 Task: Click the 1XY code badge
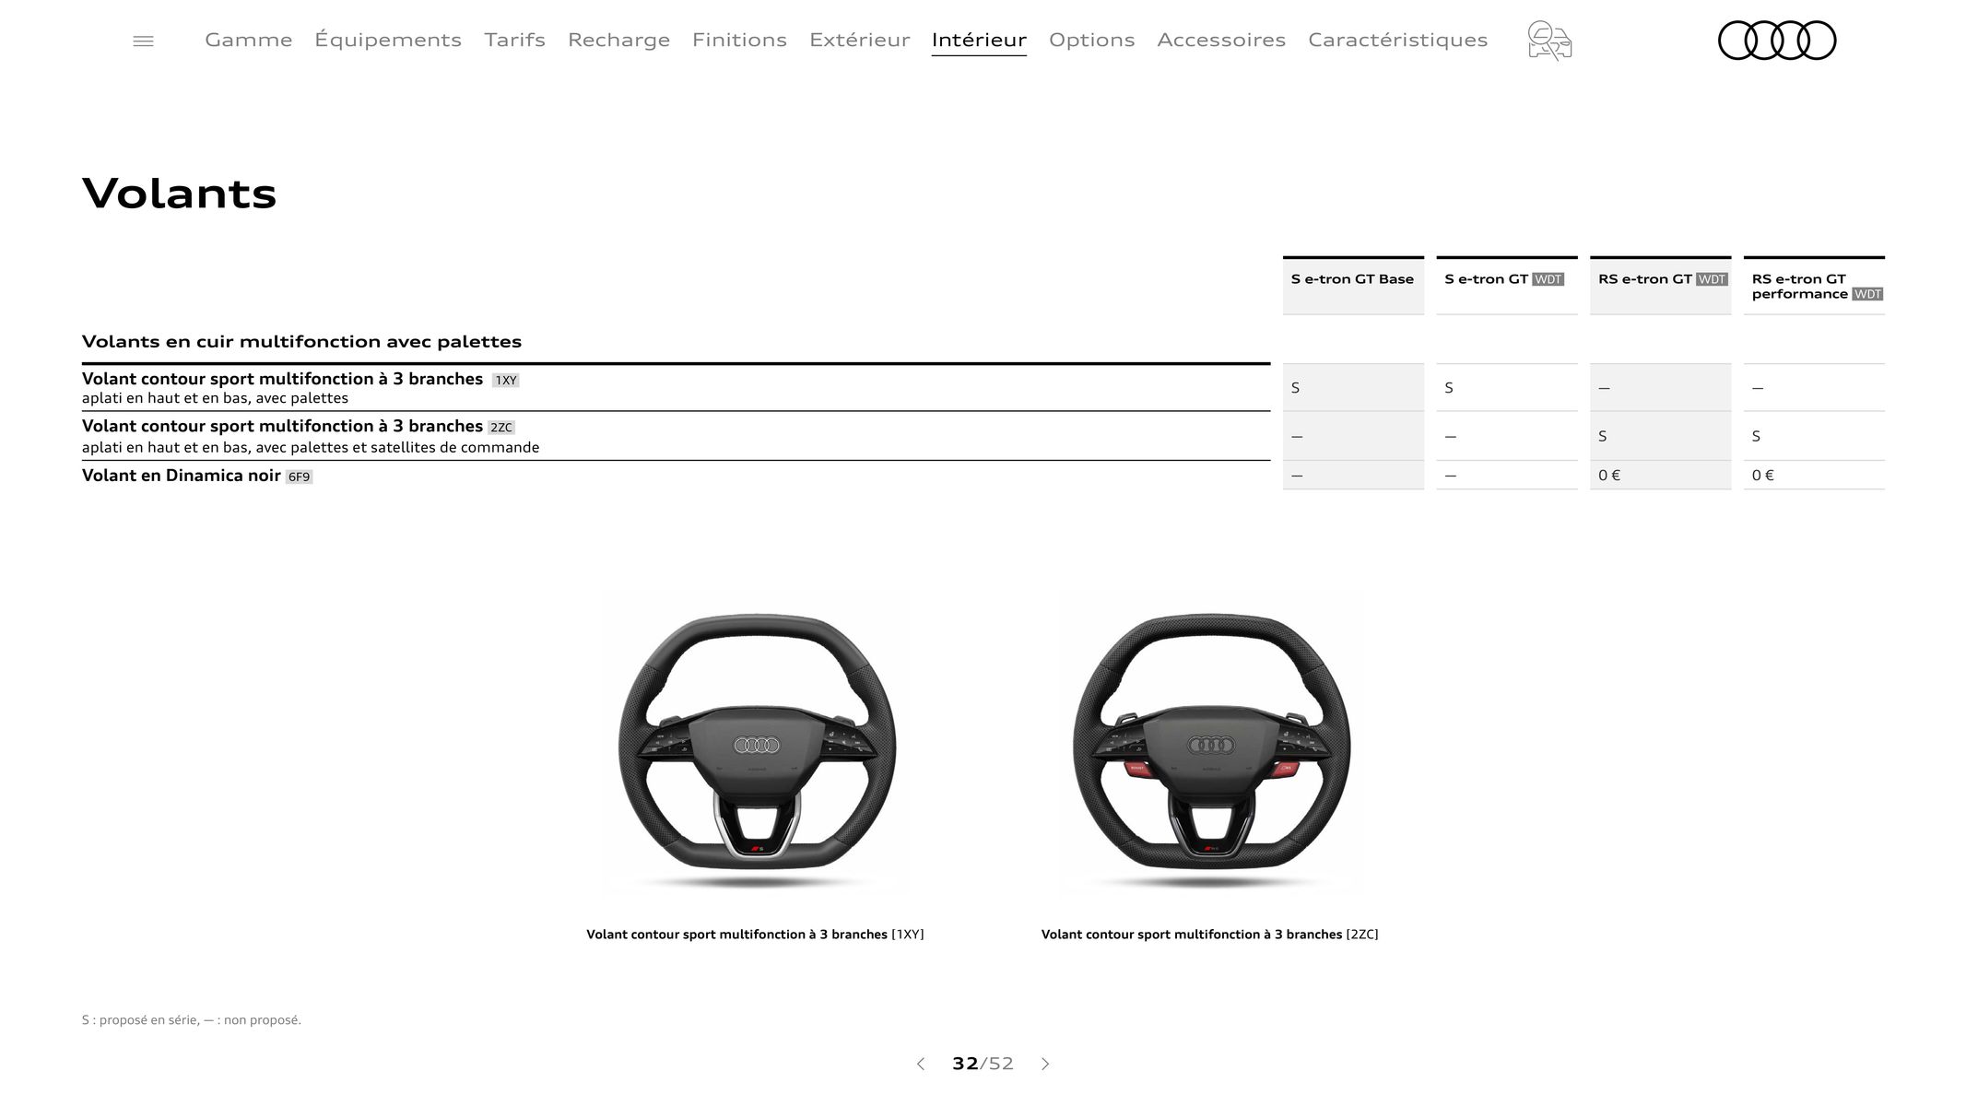tap(506, 380)
